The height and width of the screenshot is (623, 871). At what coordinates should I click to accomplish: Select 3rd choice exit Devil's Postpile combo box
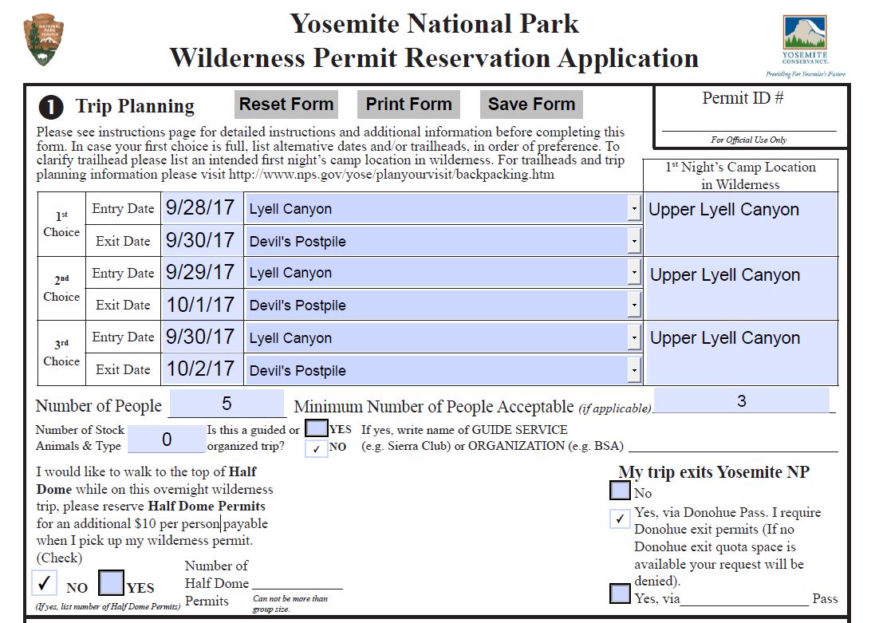coord(443,370)
